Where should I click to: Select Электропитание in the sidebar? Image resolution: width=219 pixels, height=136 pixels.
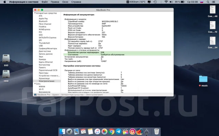[47, 81]
